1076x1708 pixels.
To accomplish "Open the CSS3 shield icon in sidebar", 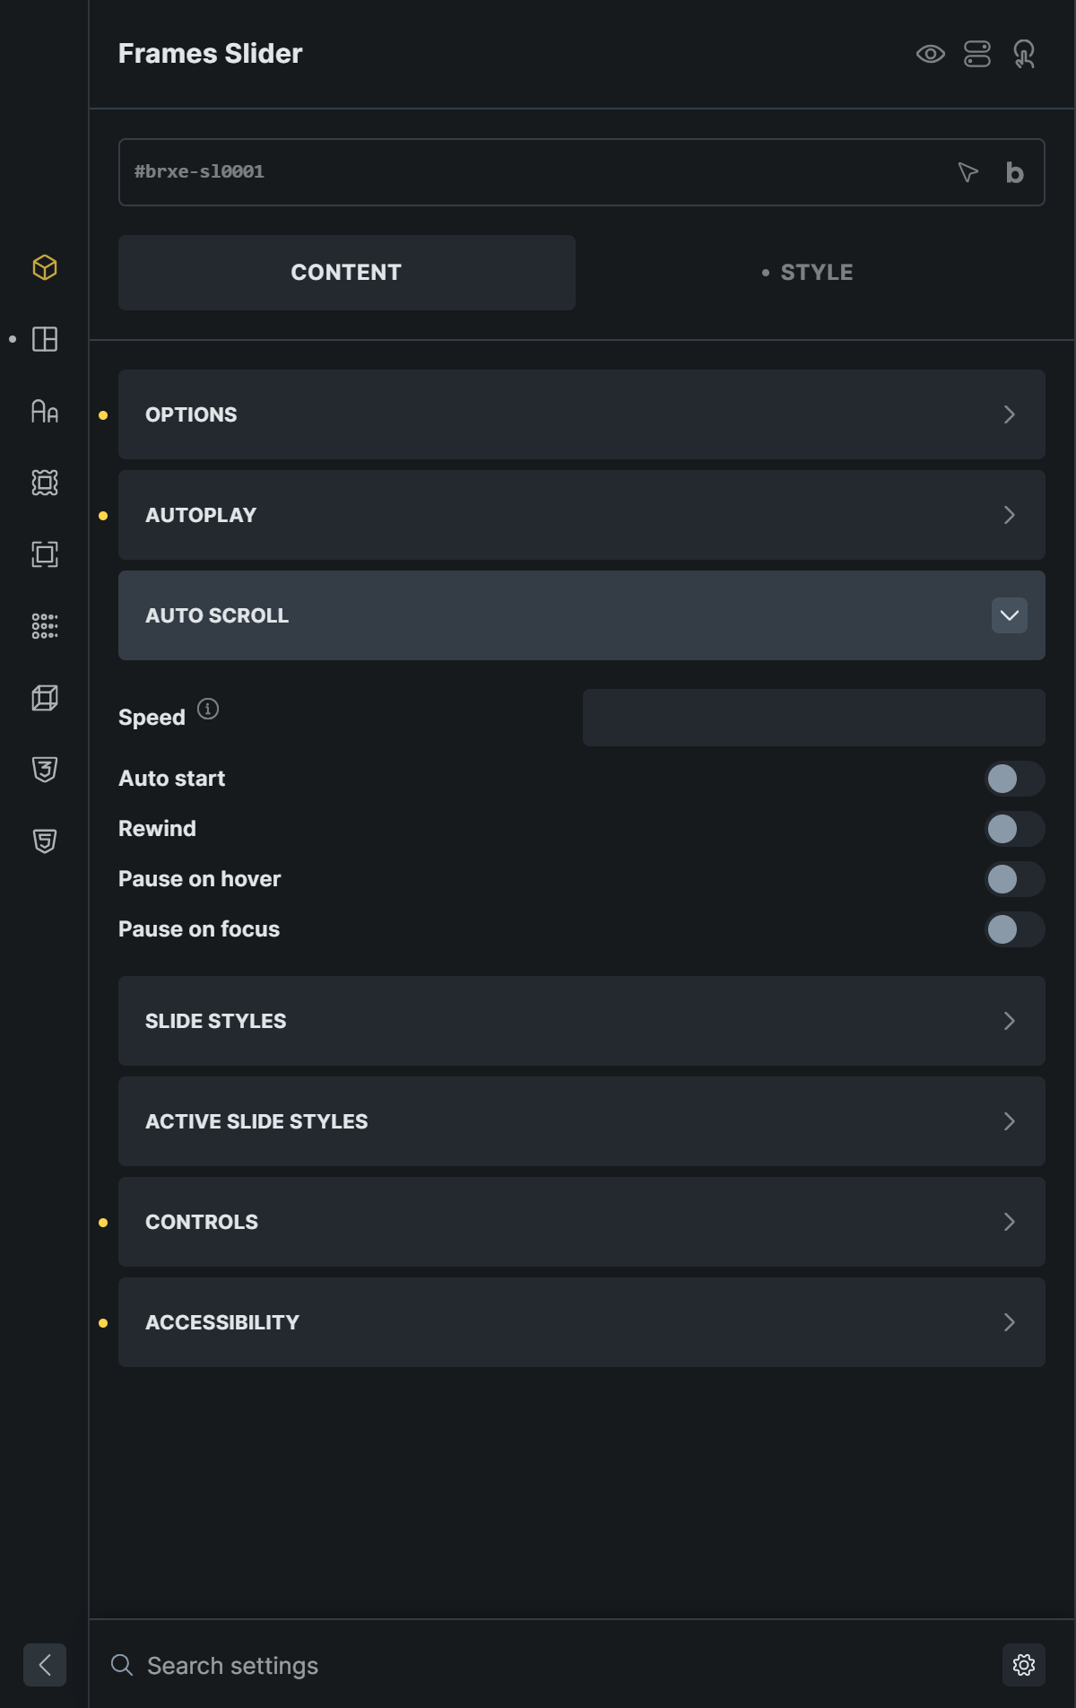I will pyautogui.click(x=45, y=770).
